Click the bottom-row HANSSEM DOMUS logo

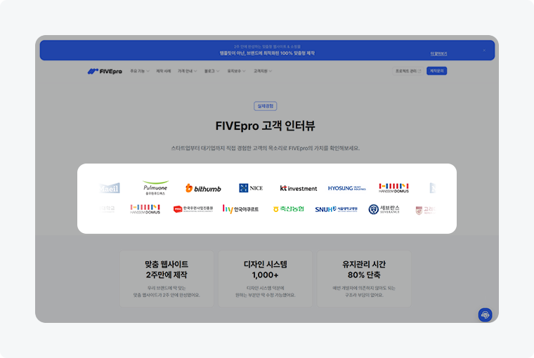(145, 209)
